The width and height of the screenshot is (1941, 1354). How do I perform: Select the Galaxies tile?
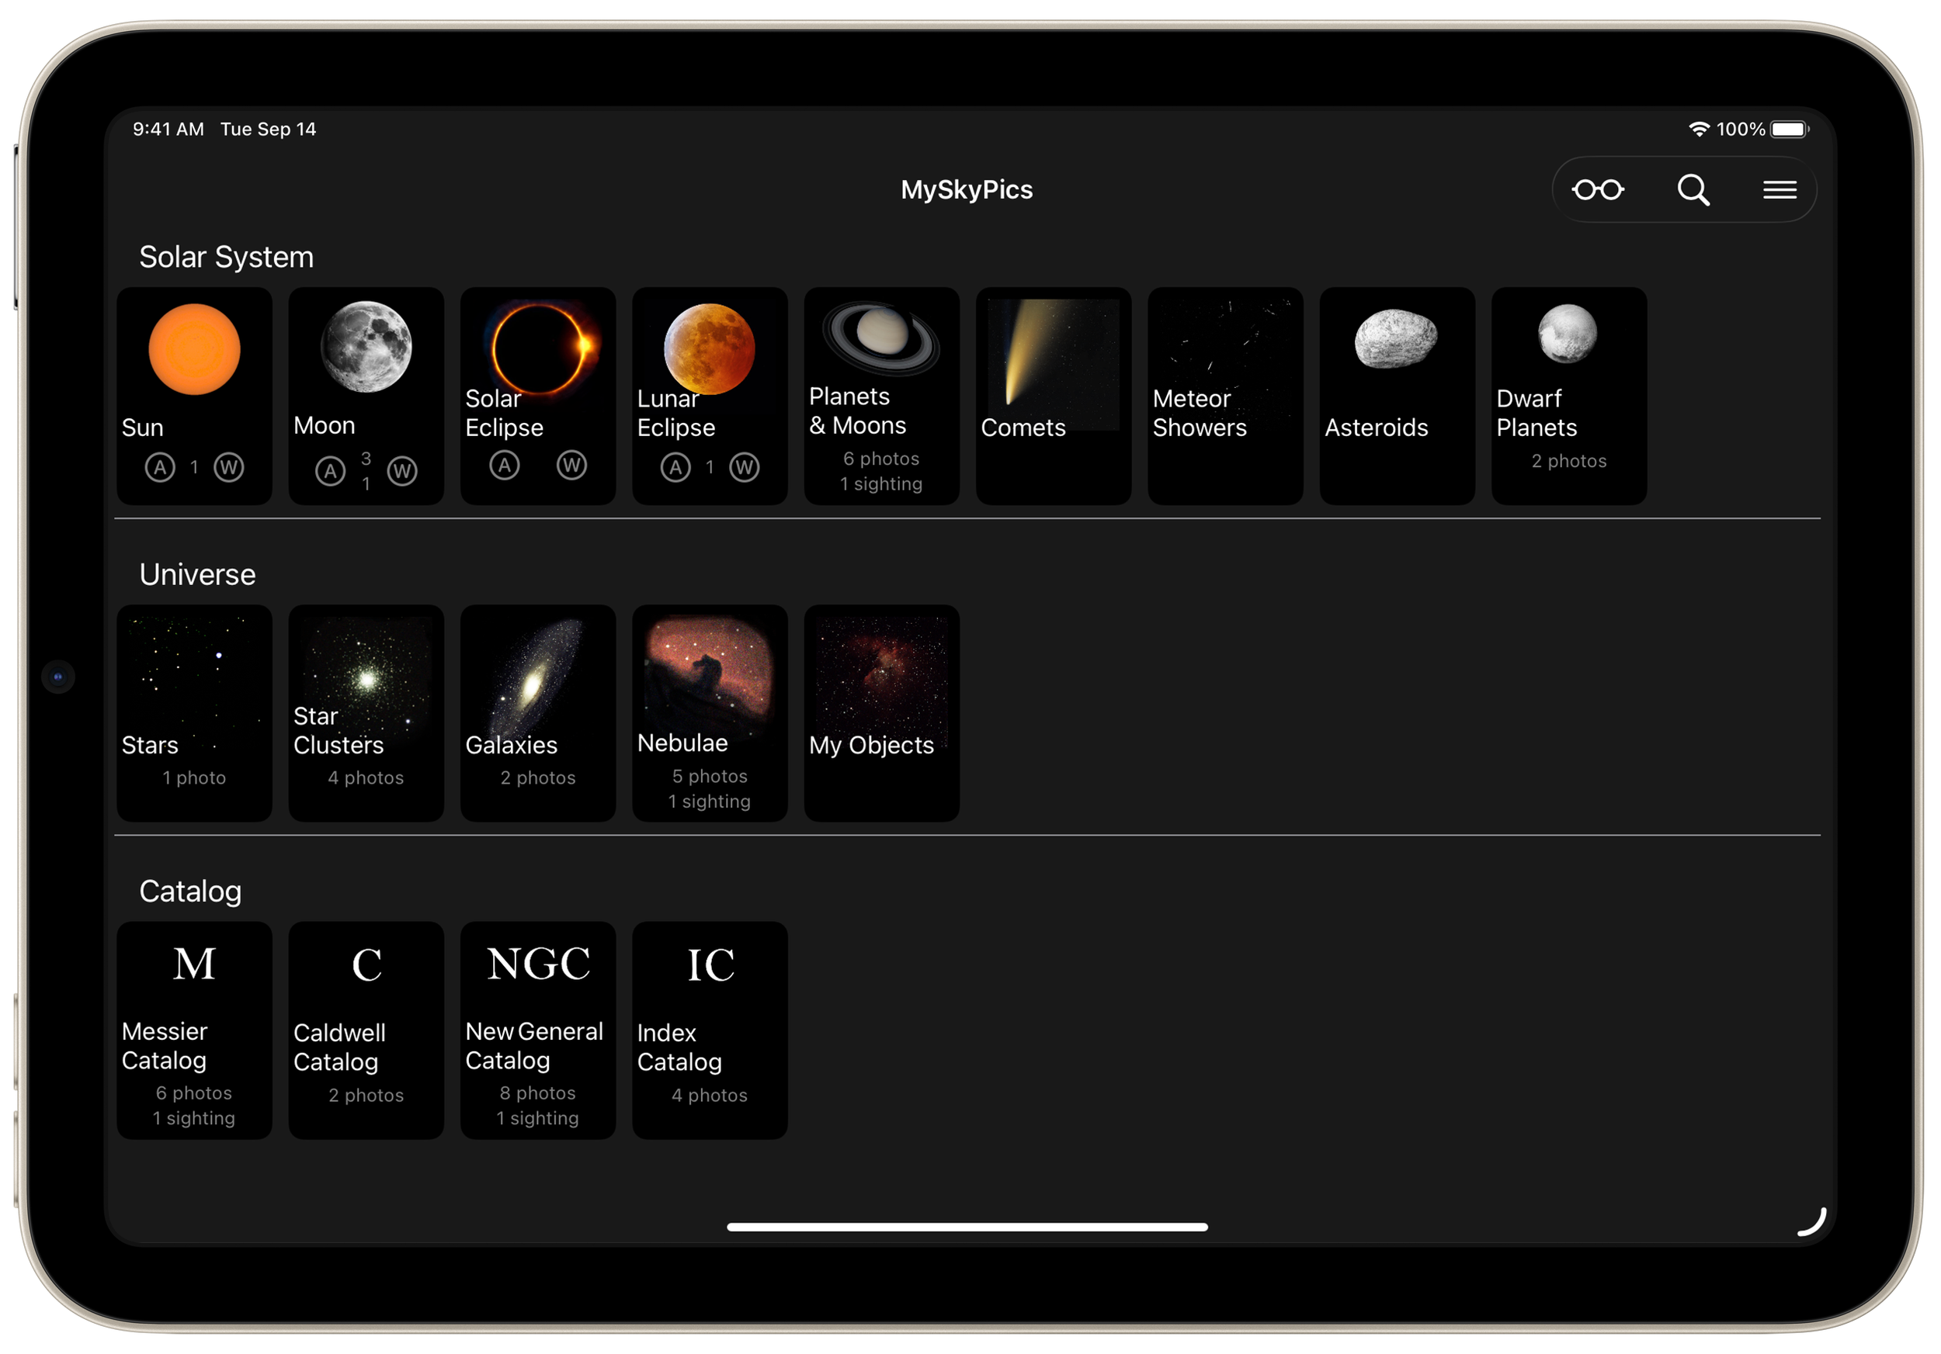click(x=538, y=712)
